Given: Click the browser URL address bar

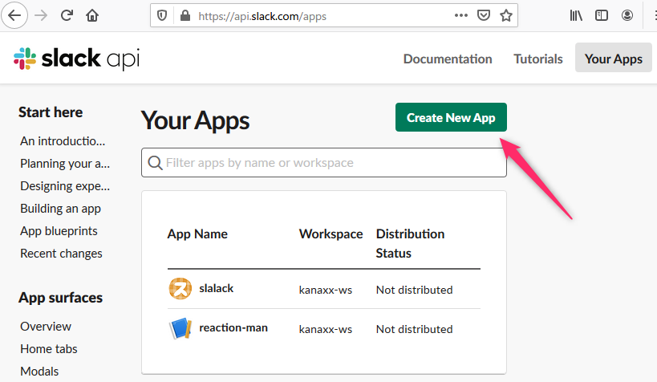Looking at the screenshot, I should pos(321,15).
